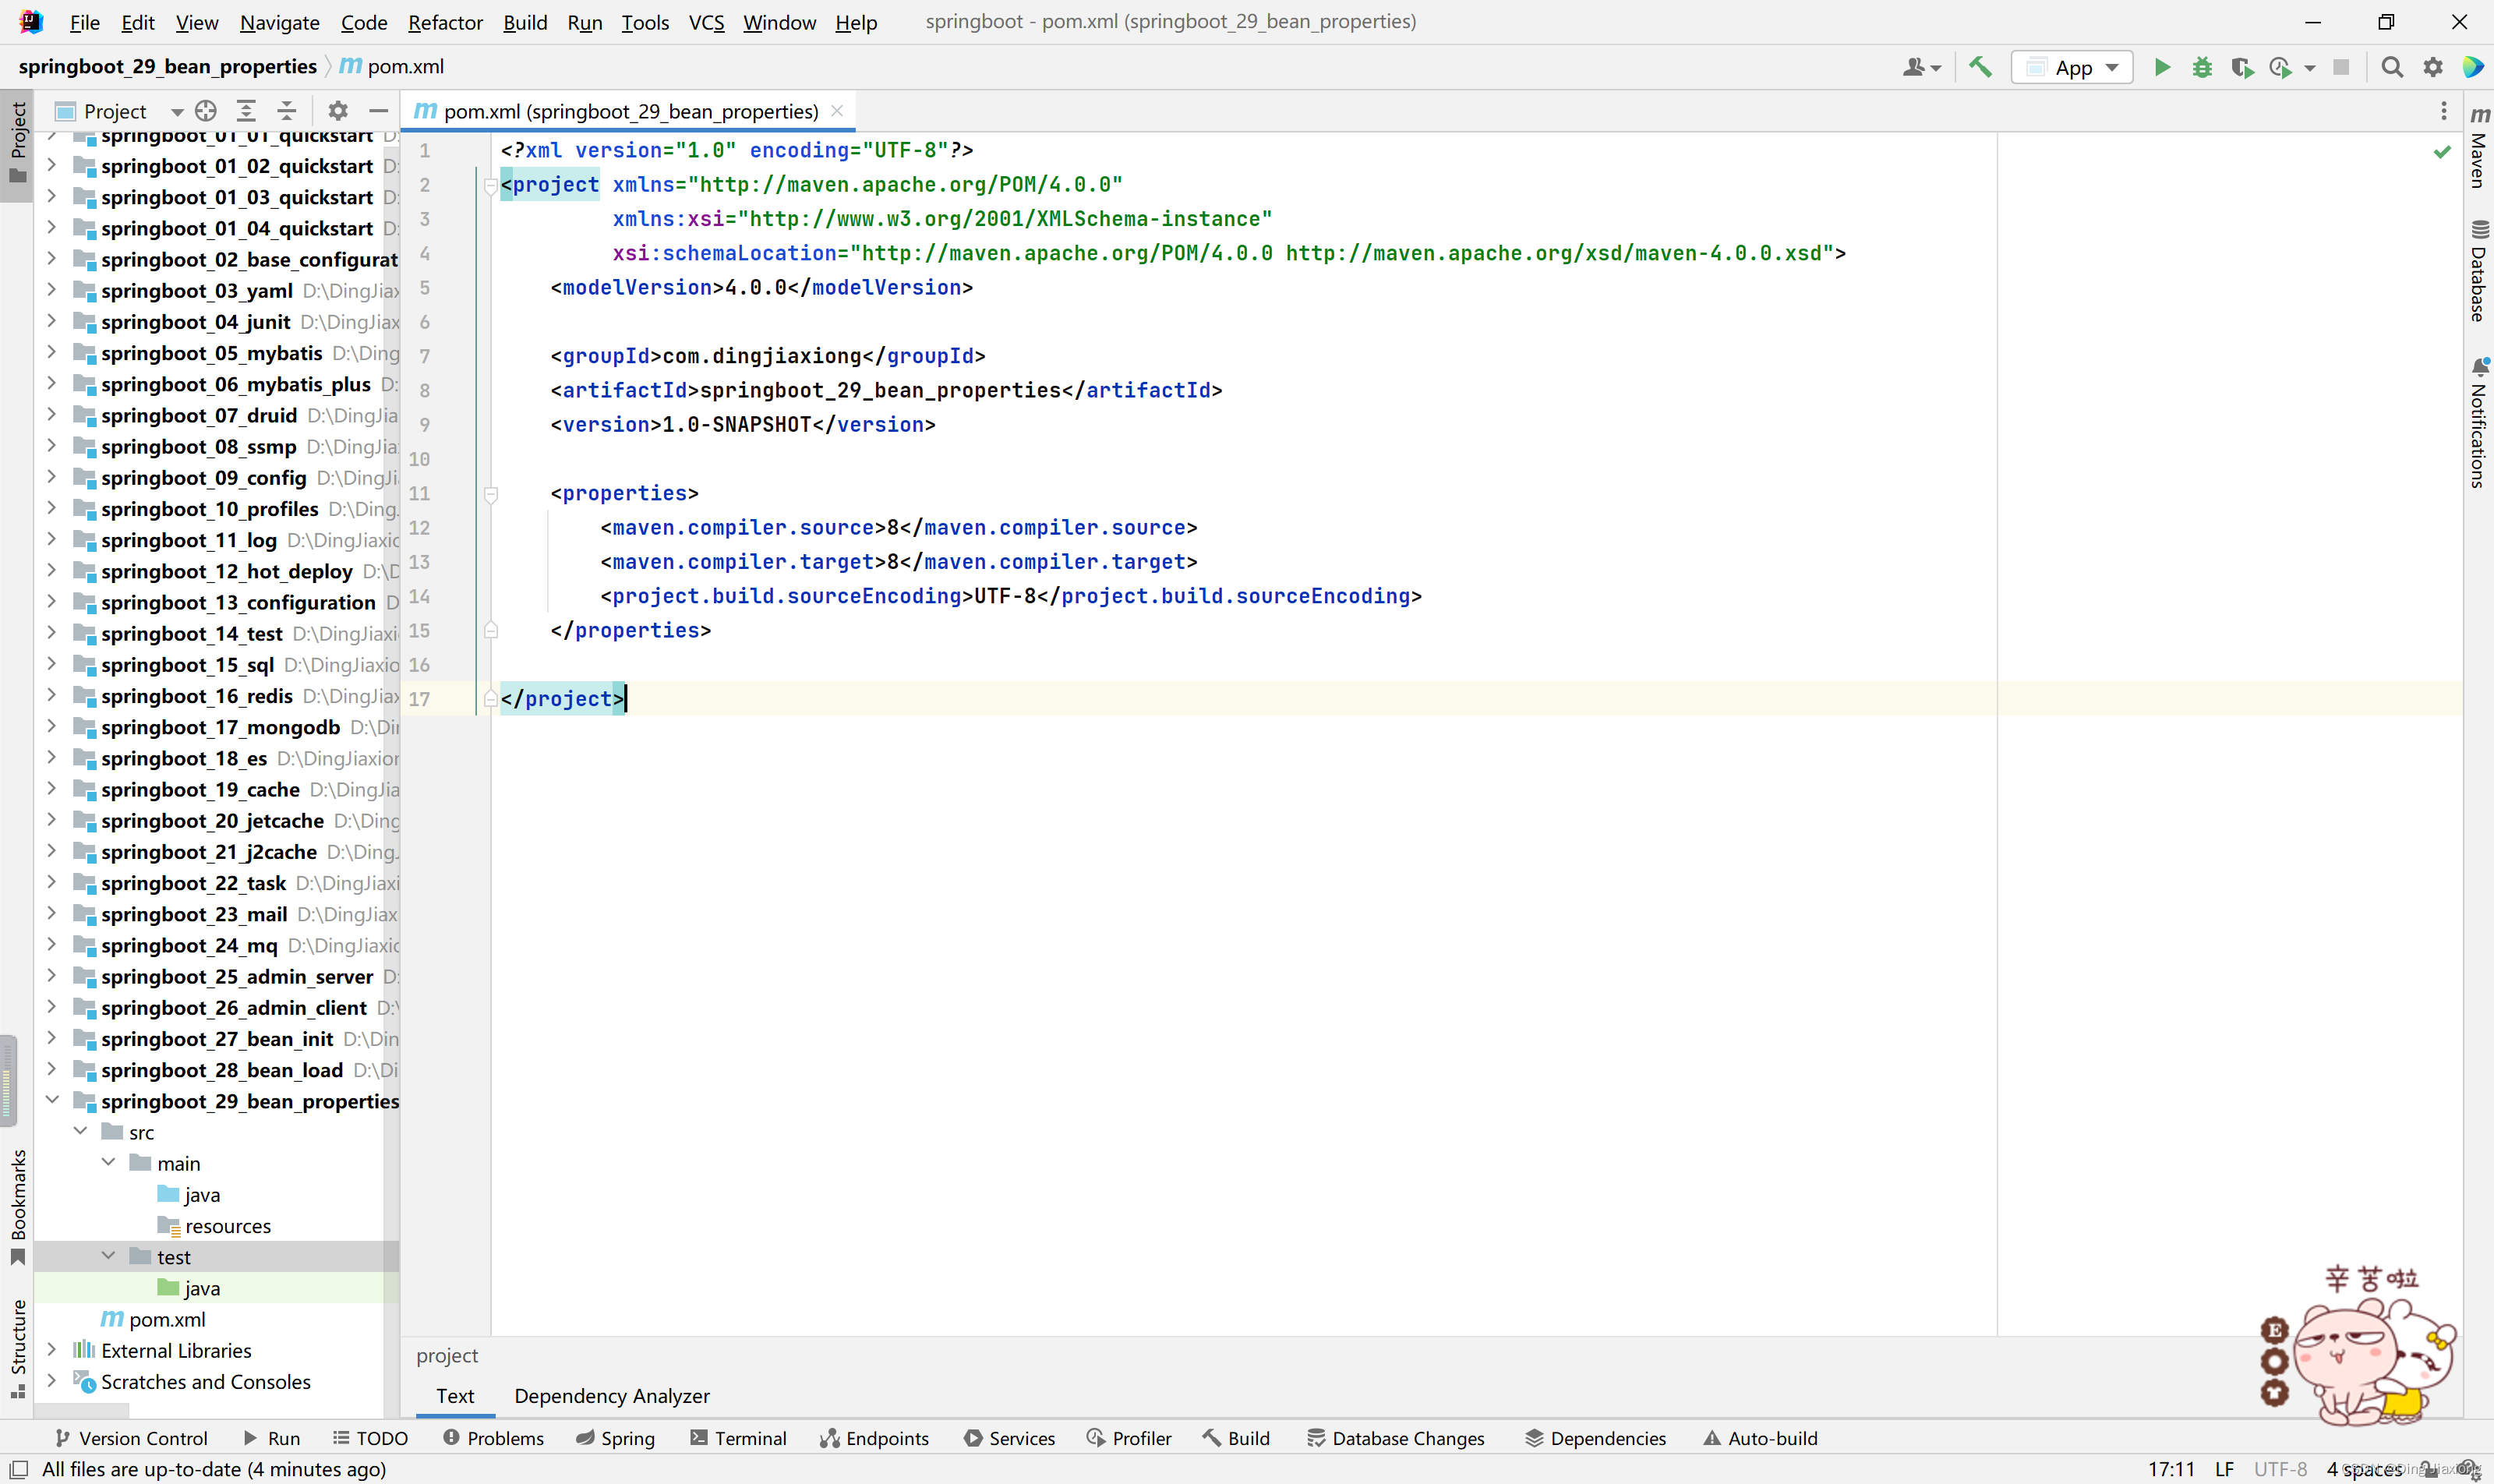Click Collapse All icon in Project panel

click(287, 111)
